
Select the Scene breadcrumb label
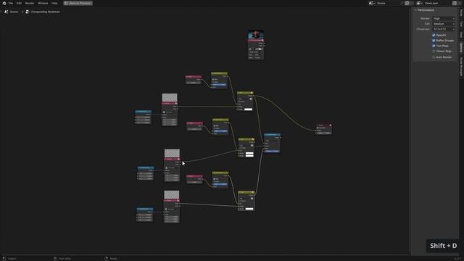(x=14, y=12)
